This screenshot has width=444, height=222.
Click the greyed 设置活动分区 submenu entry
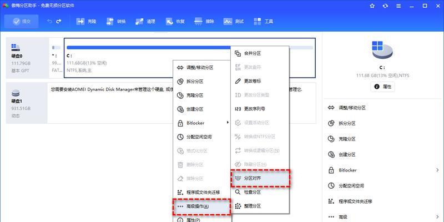point(260,123)
